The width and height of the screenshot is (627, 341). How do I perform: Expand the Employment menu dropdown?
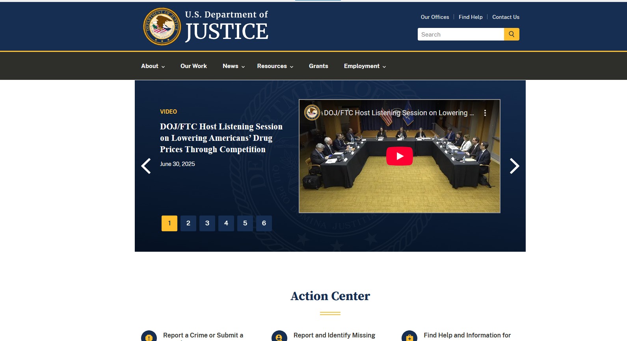pyautogui.click(x=365, y=66)
